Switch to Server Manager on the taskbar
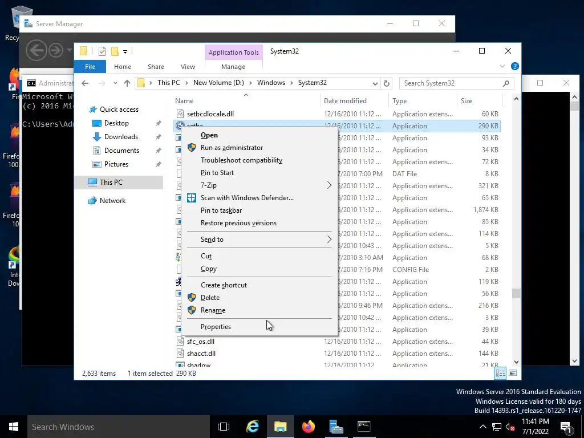Viewport: 584px width, 438px height. [x=336, y=427]
